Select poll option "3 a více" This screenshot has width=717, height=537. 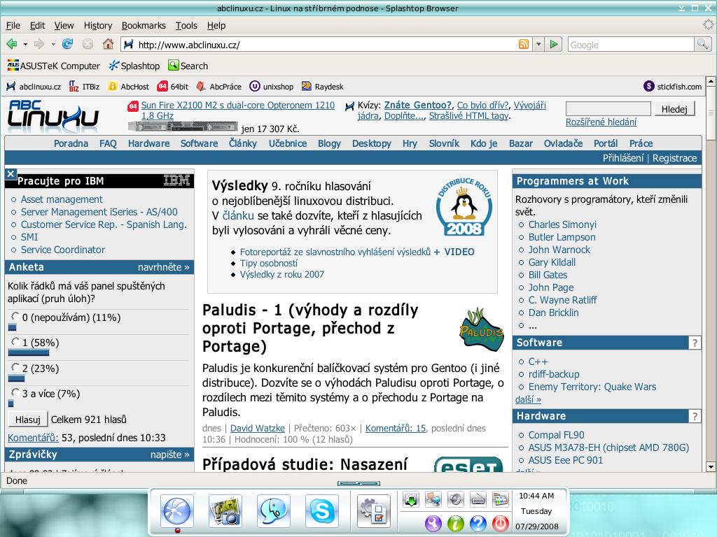point(15,393)
